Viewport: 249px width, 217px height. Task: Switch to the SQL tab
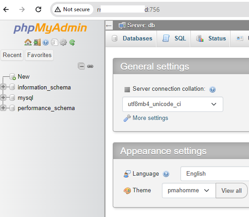(x=174, y=39)
